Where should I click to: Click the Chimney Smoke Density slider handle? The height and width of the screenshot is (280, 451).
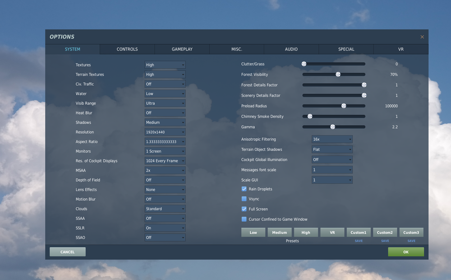point(310,117)
